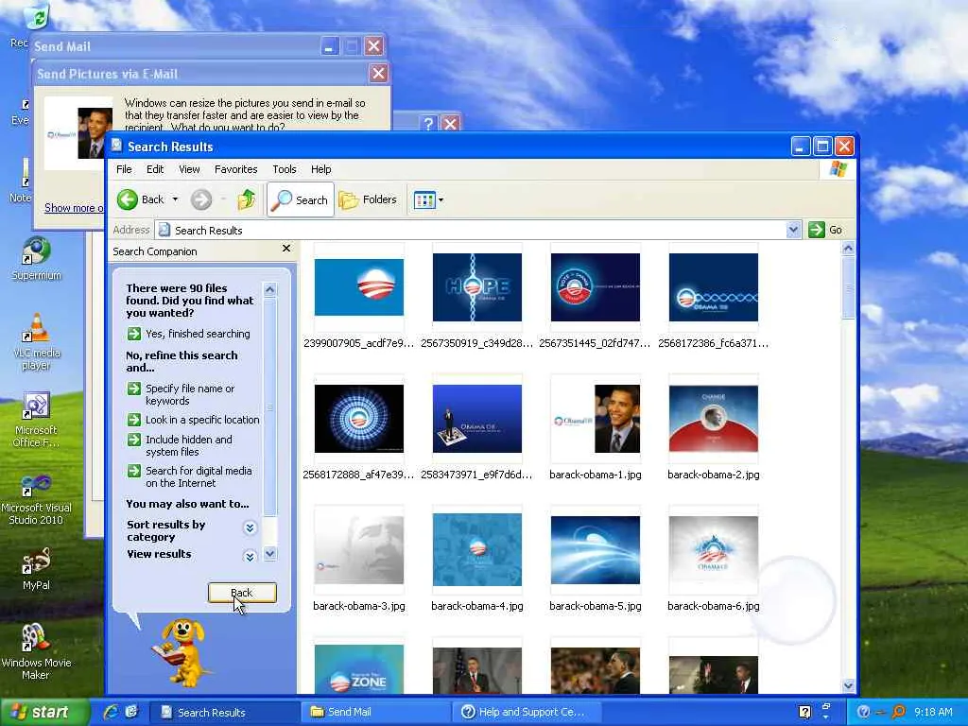Switch to Help and Support Center taskbar button

[526, 712]
